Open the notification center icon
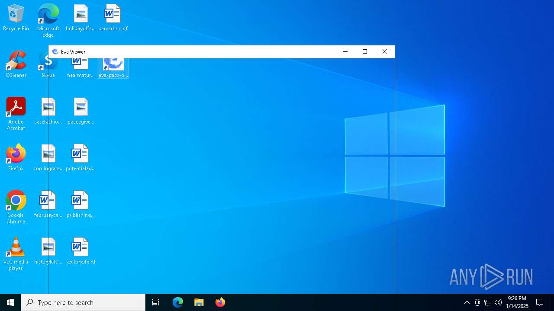This screenshot has width=554, height=311. [540, 302]
